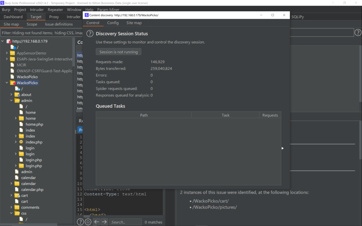Close the Content discovery dialog

284,15
